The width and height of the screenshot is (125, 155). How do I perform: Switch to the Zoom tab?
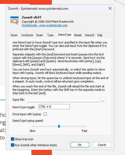pos(15,35)
